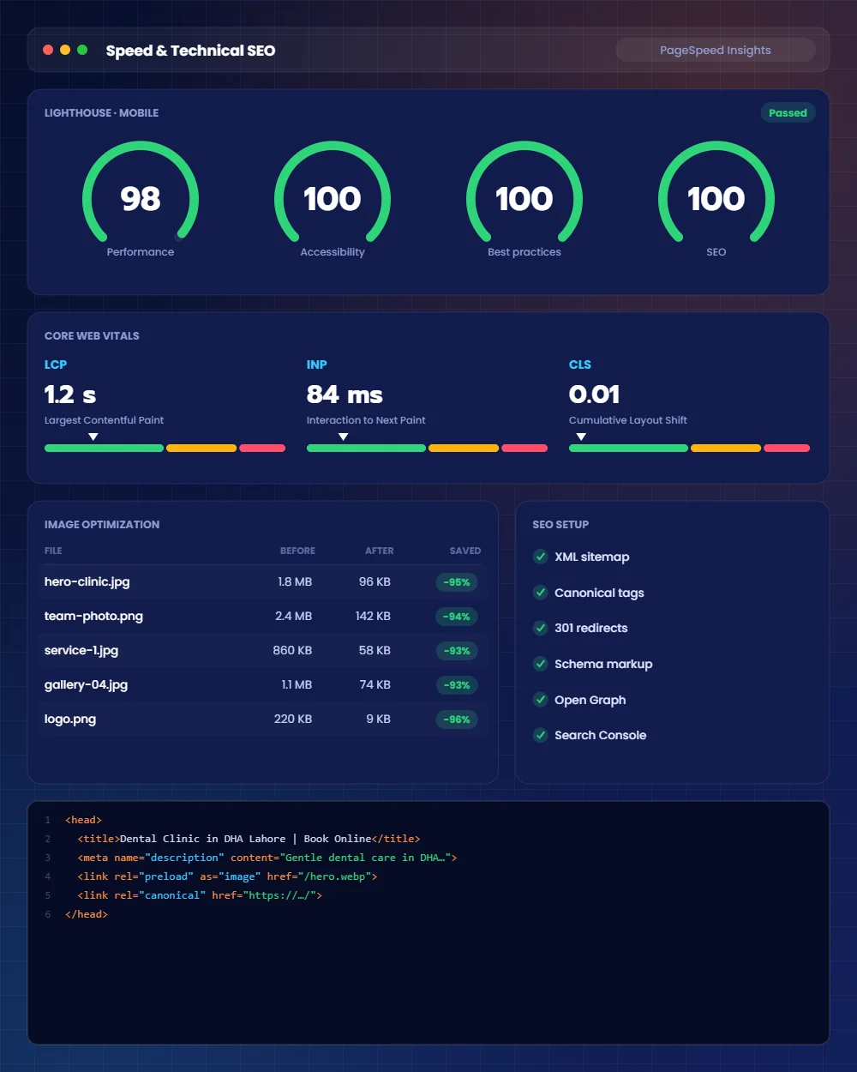Click the closing head tag line

click(x=87, y=914)
